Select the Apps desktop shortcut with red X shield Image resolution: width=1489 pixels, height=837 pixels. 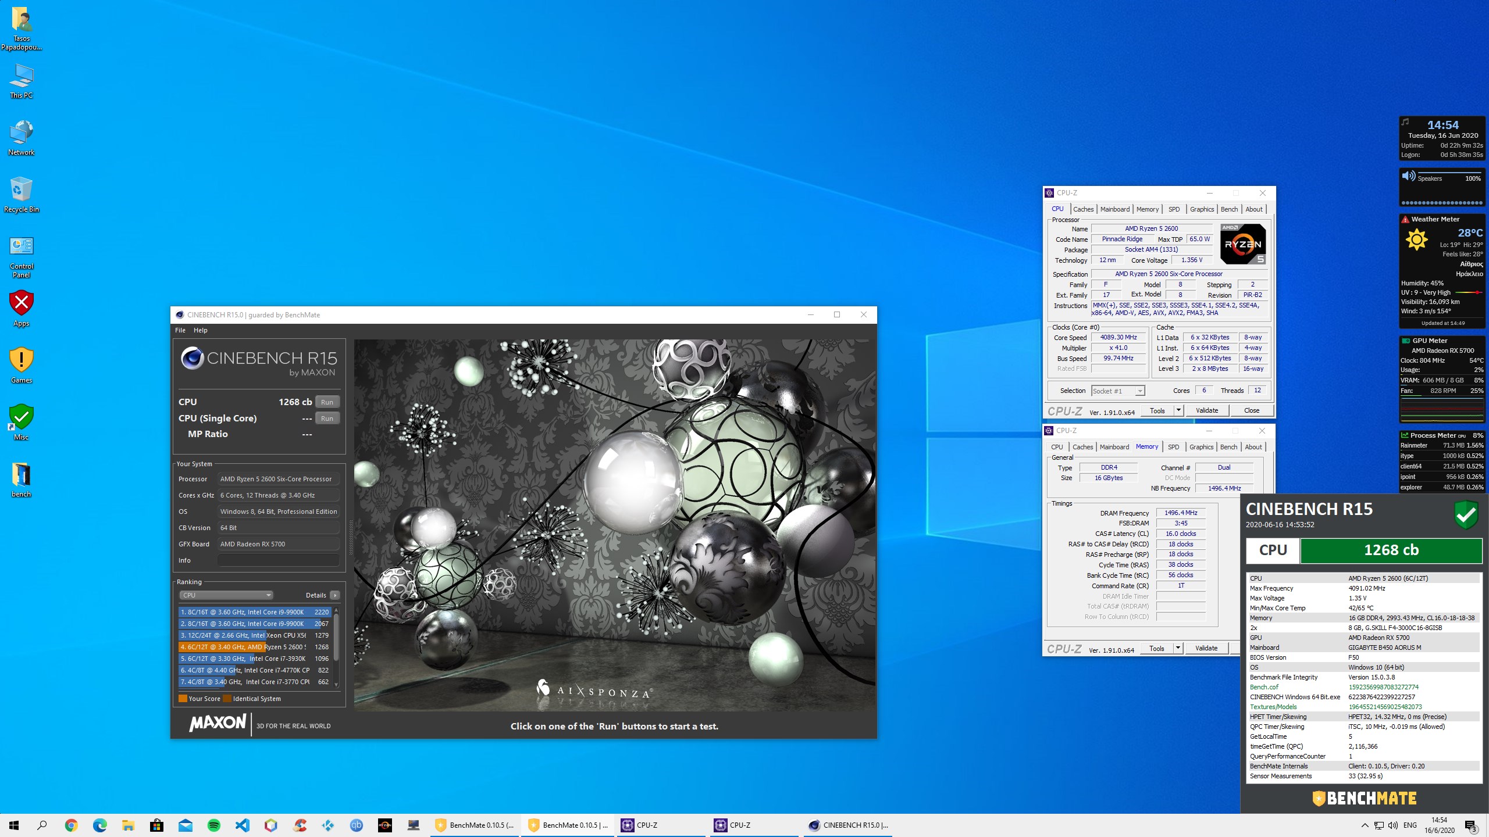(x=22, y=309)
